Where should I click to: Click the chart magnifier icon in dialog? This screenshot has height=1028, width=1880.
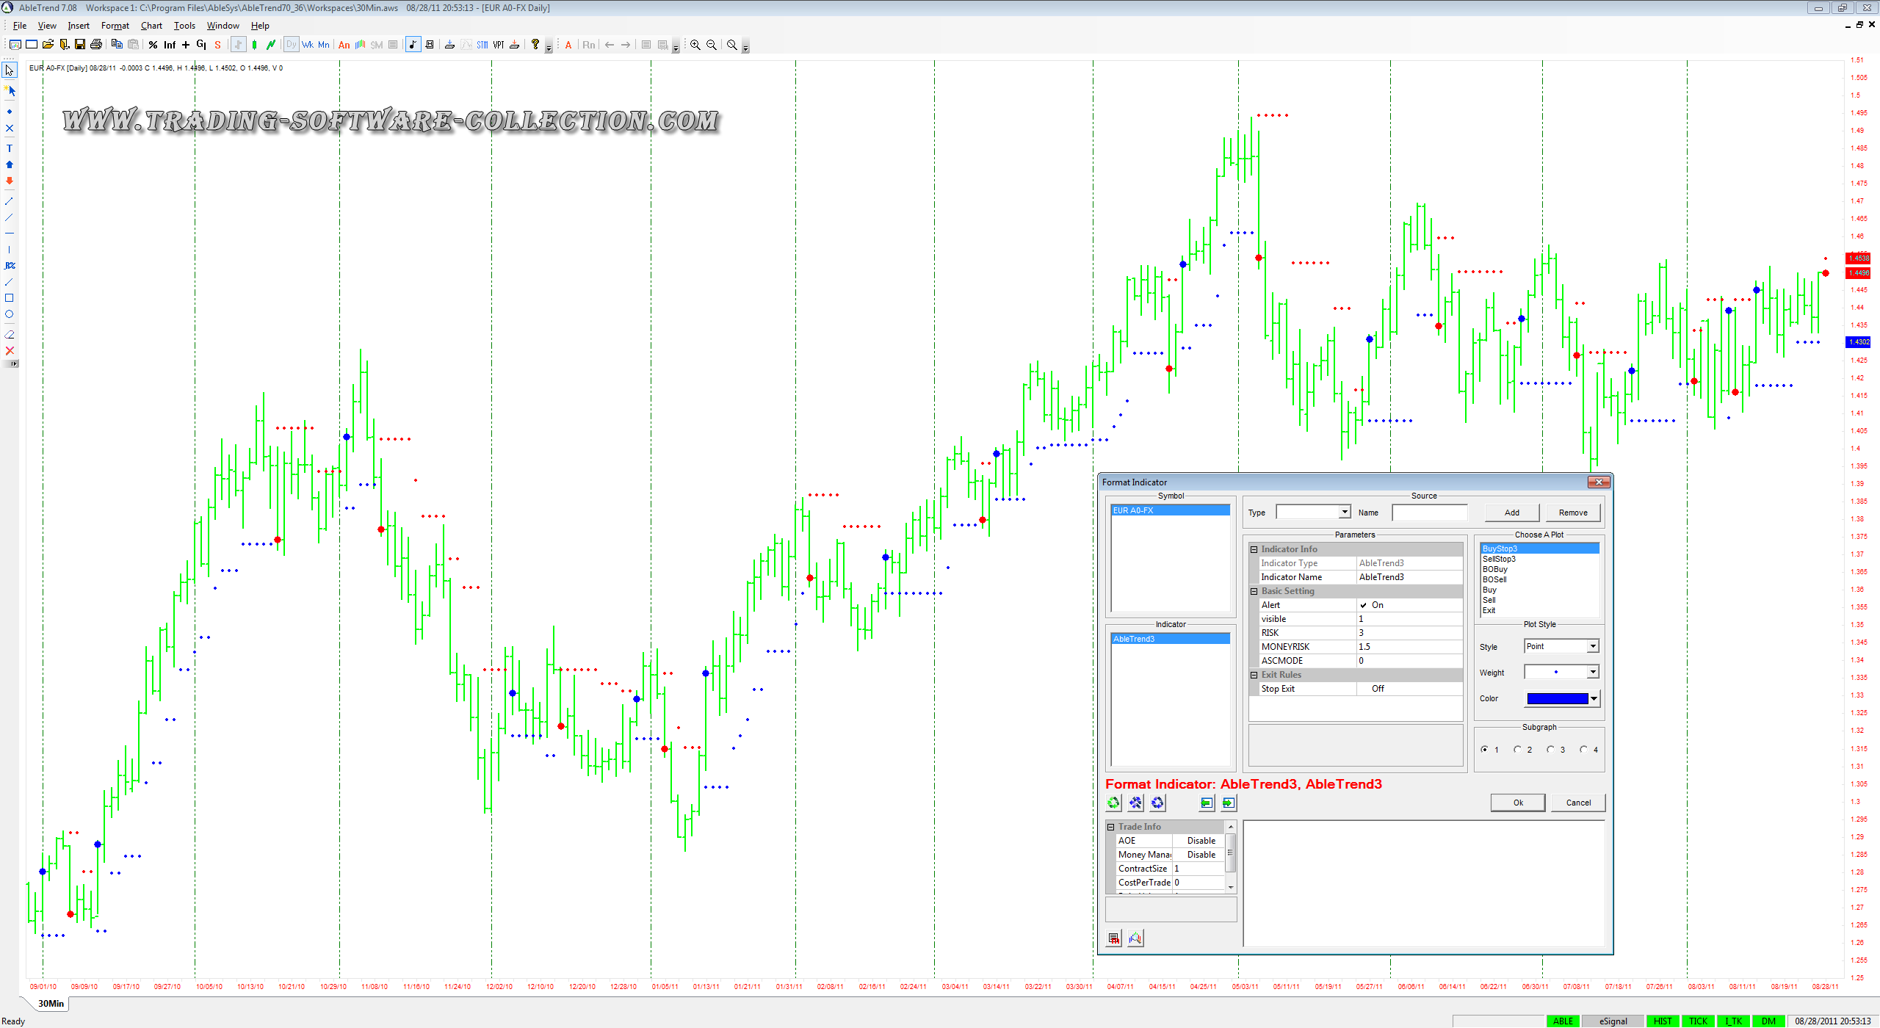click(1135, 938)
